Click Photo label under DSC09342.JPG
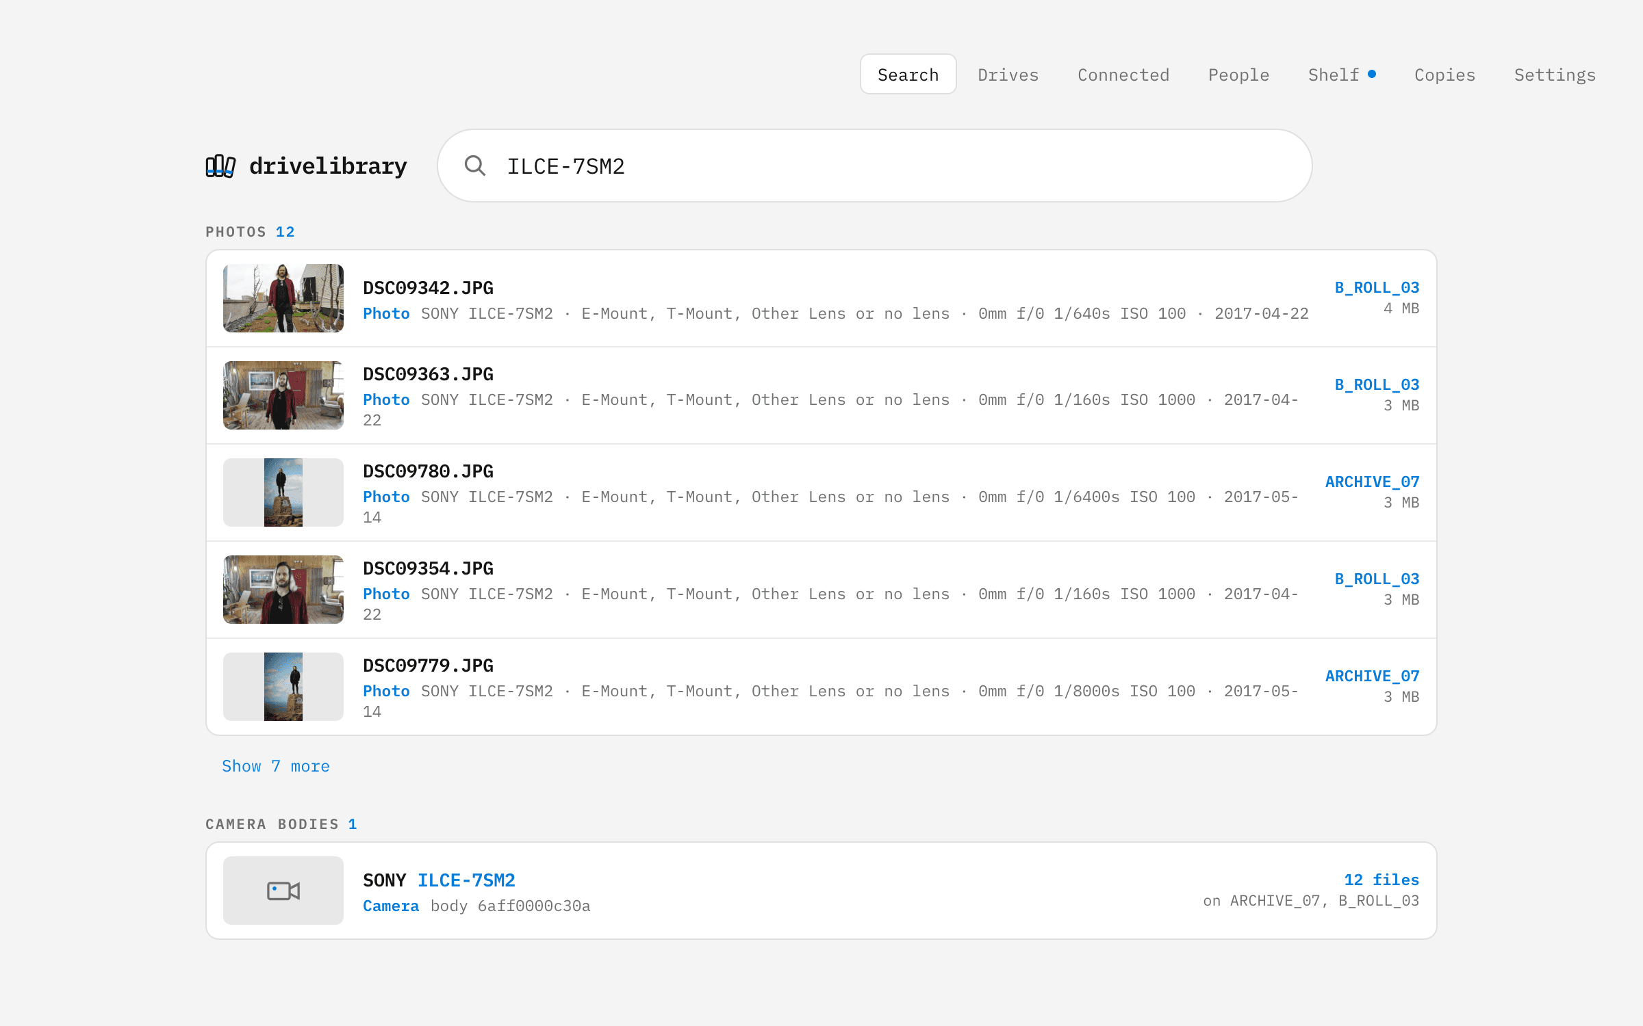This screenshot has height=1026, width=1643. tap(386, 314)
